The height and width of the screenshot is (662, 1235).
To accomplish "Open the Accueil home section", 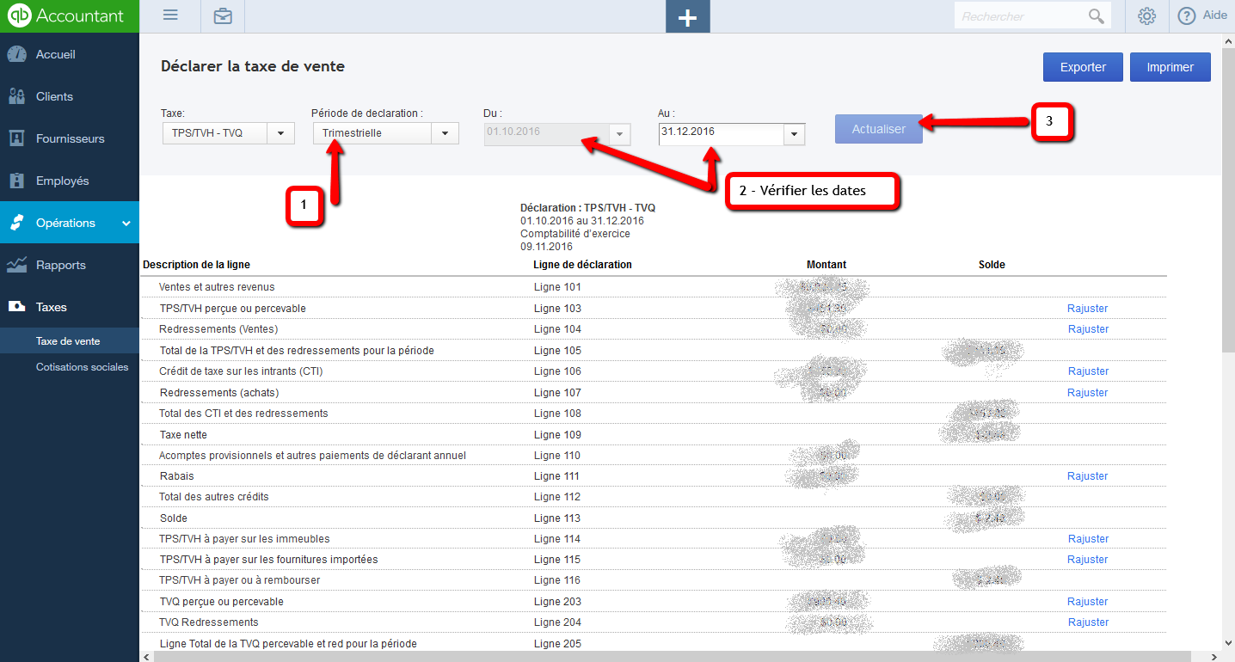I will coord(52,53).
